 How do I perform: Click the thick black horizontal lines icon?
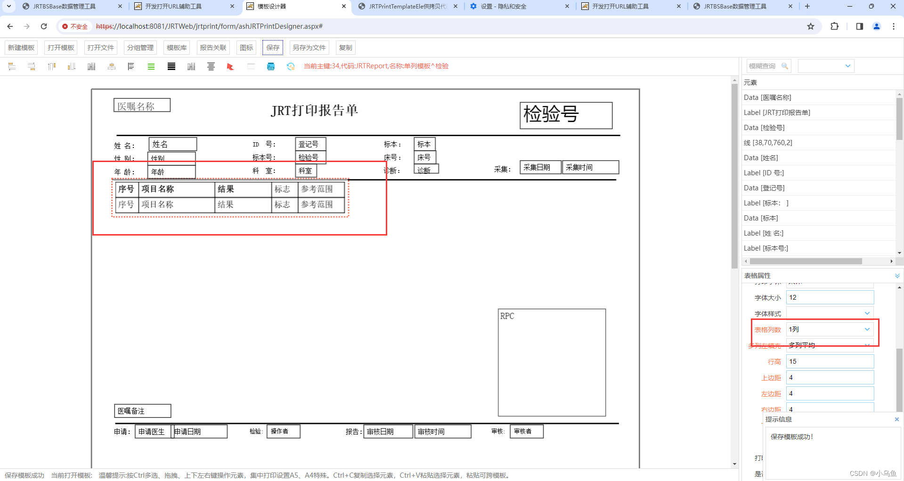171,66
